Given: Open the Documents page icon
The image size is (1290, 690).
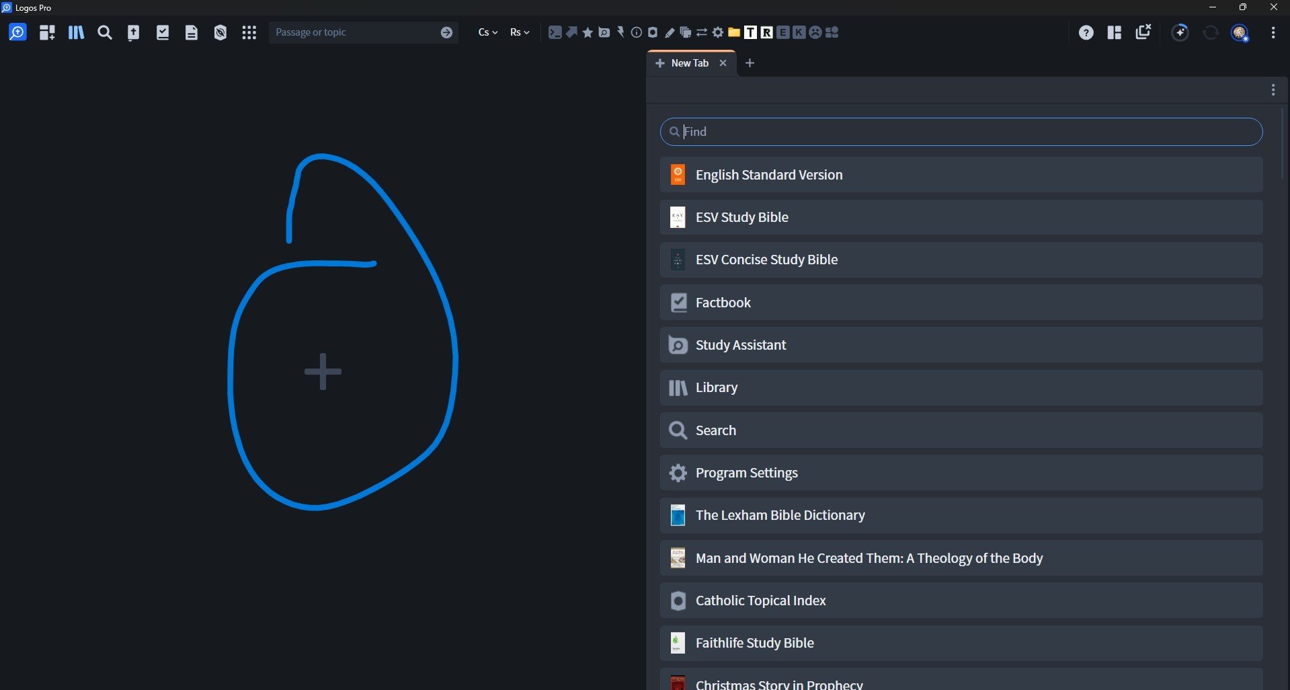Looking at the screenshot, I should click(x=192, y=32).
